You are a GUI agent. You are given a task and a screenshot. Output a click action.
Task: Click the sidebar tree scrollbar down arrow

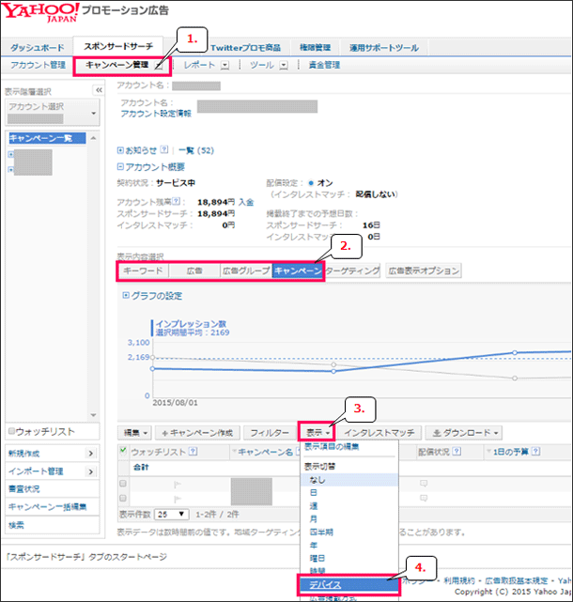tap(93, 415)
